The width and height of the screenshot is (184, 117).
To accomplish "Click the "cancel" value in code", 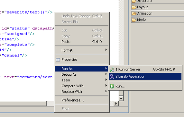I will point(12,55).
